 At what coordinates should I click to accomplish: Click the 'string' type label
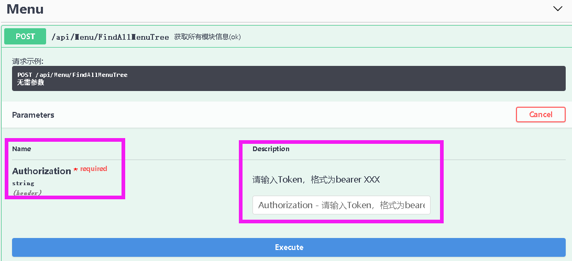23,184
